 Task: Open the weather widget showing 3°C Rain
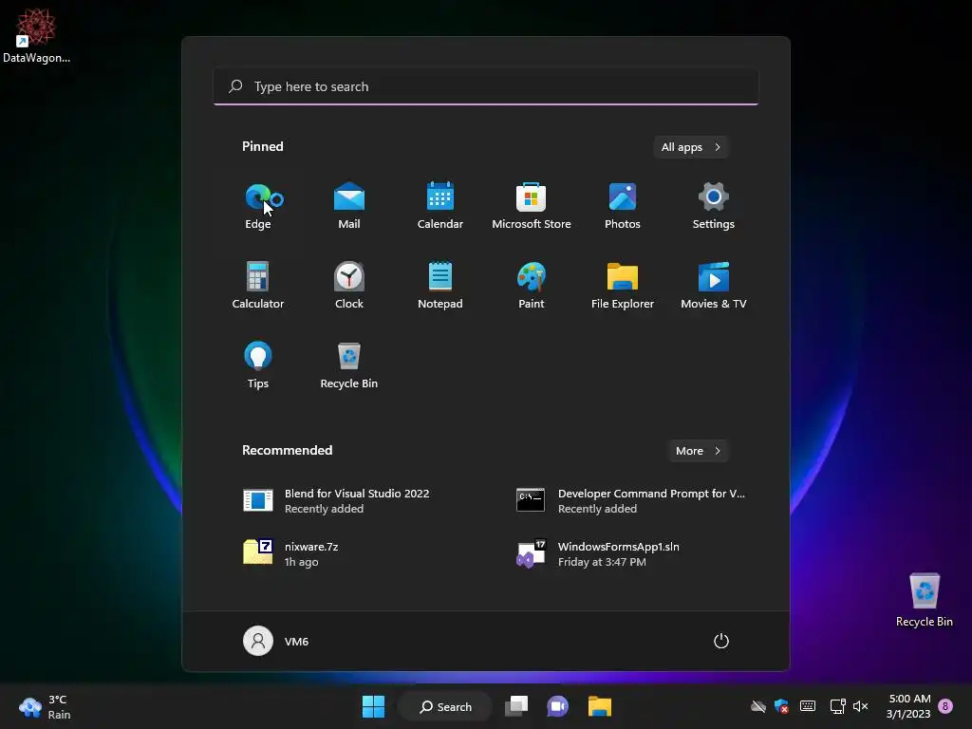pyautogui.click(x=45, y=706)
